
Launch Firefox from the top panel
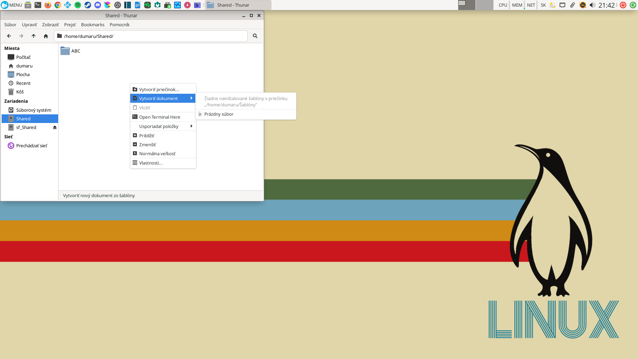(48, 5)
